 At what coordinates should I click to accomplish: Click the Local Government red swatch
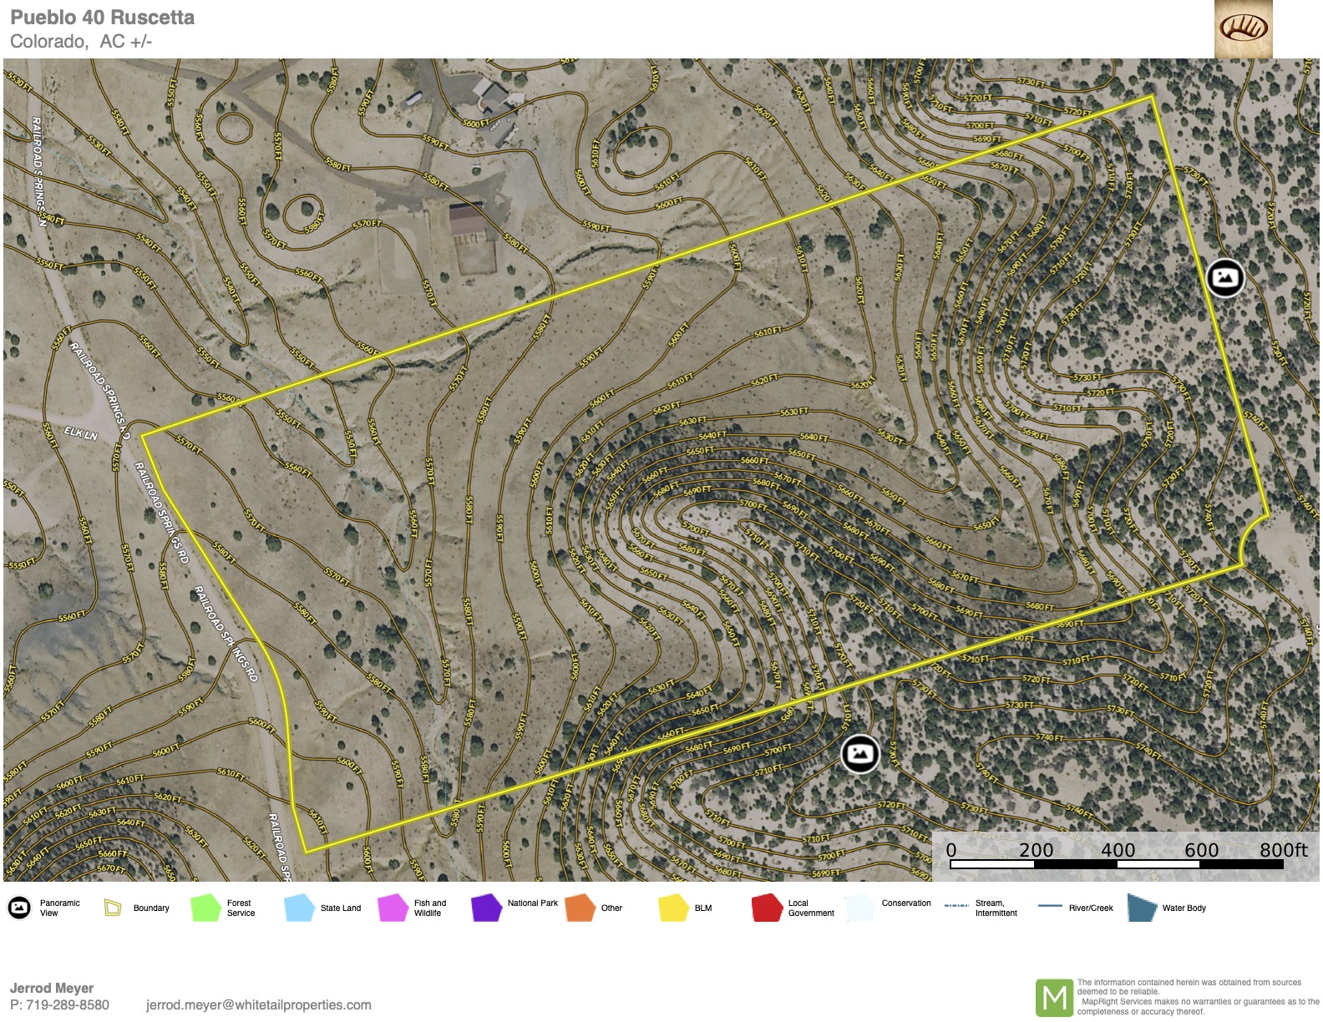(x=766, y=908)
